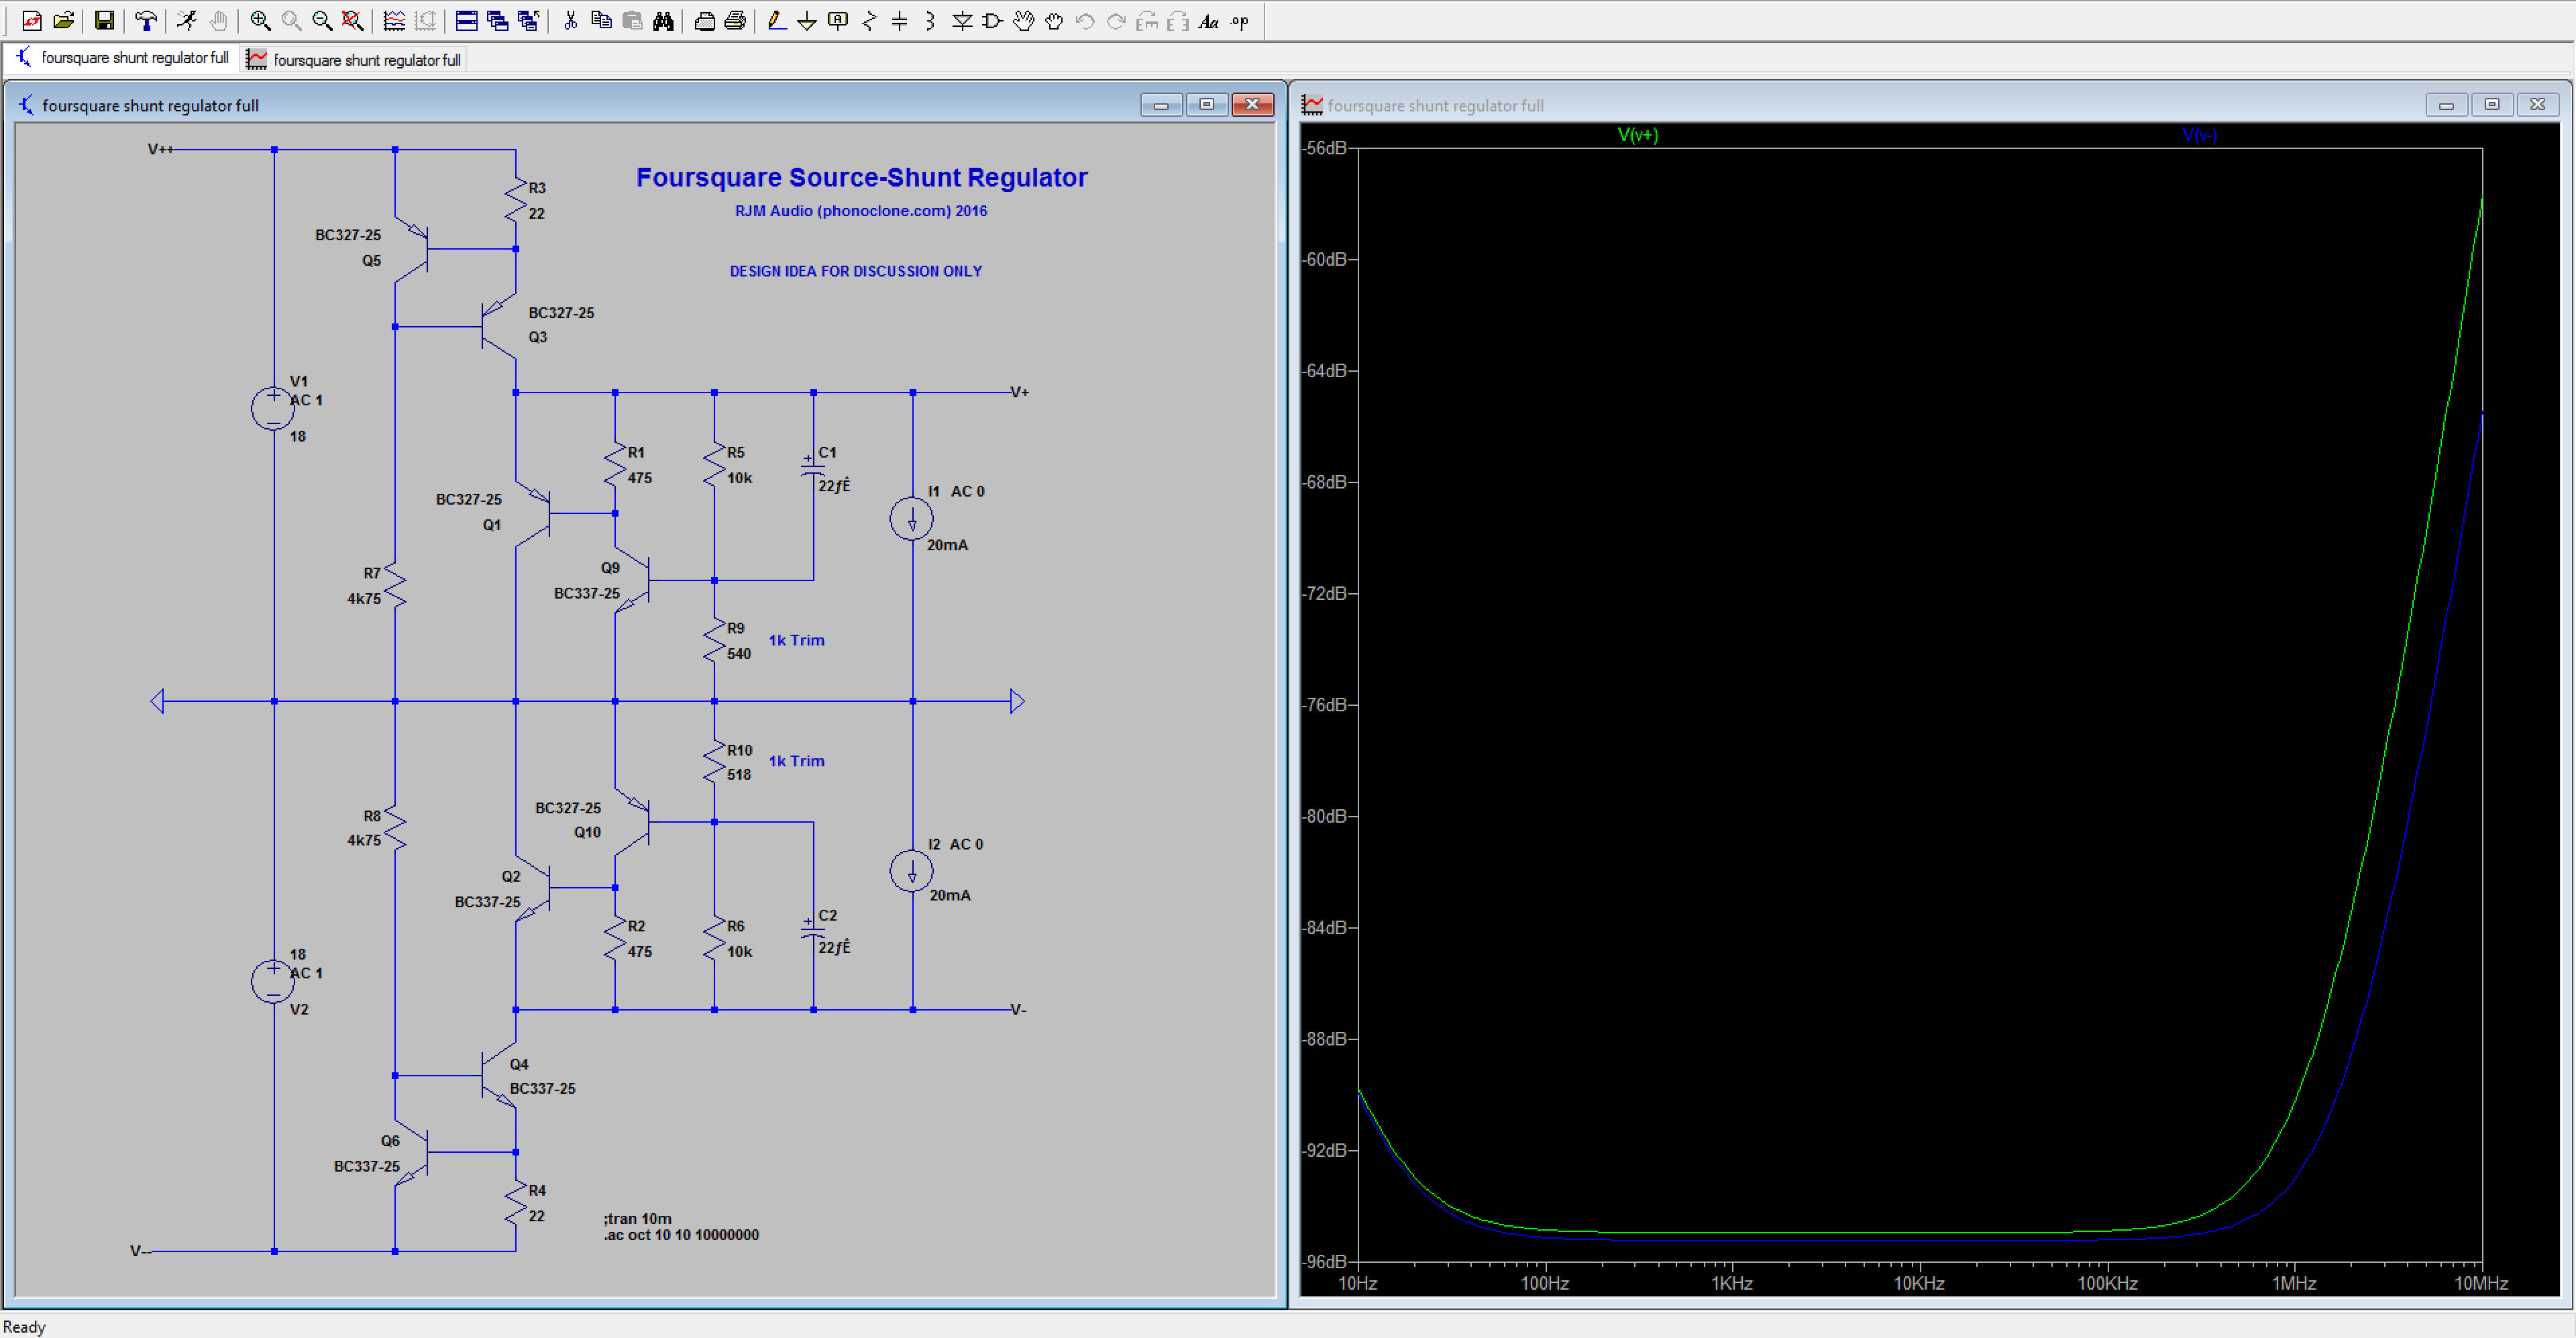Select current source I1 symbol

[911, 518]
